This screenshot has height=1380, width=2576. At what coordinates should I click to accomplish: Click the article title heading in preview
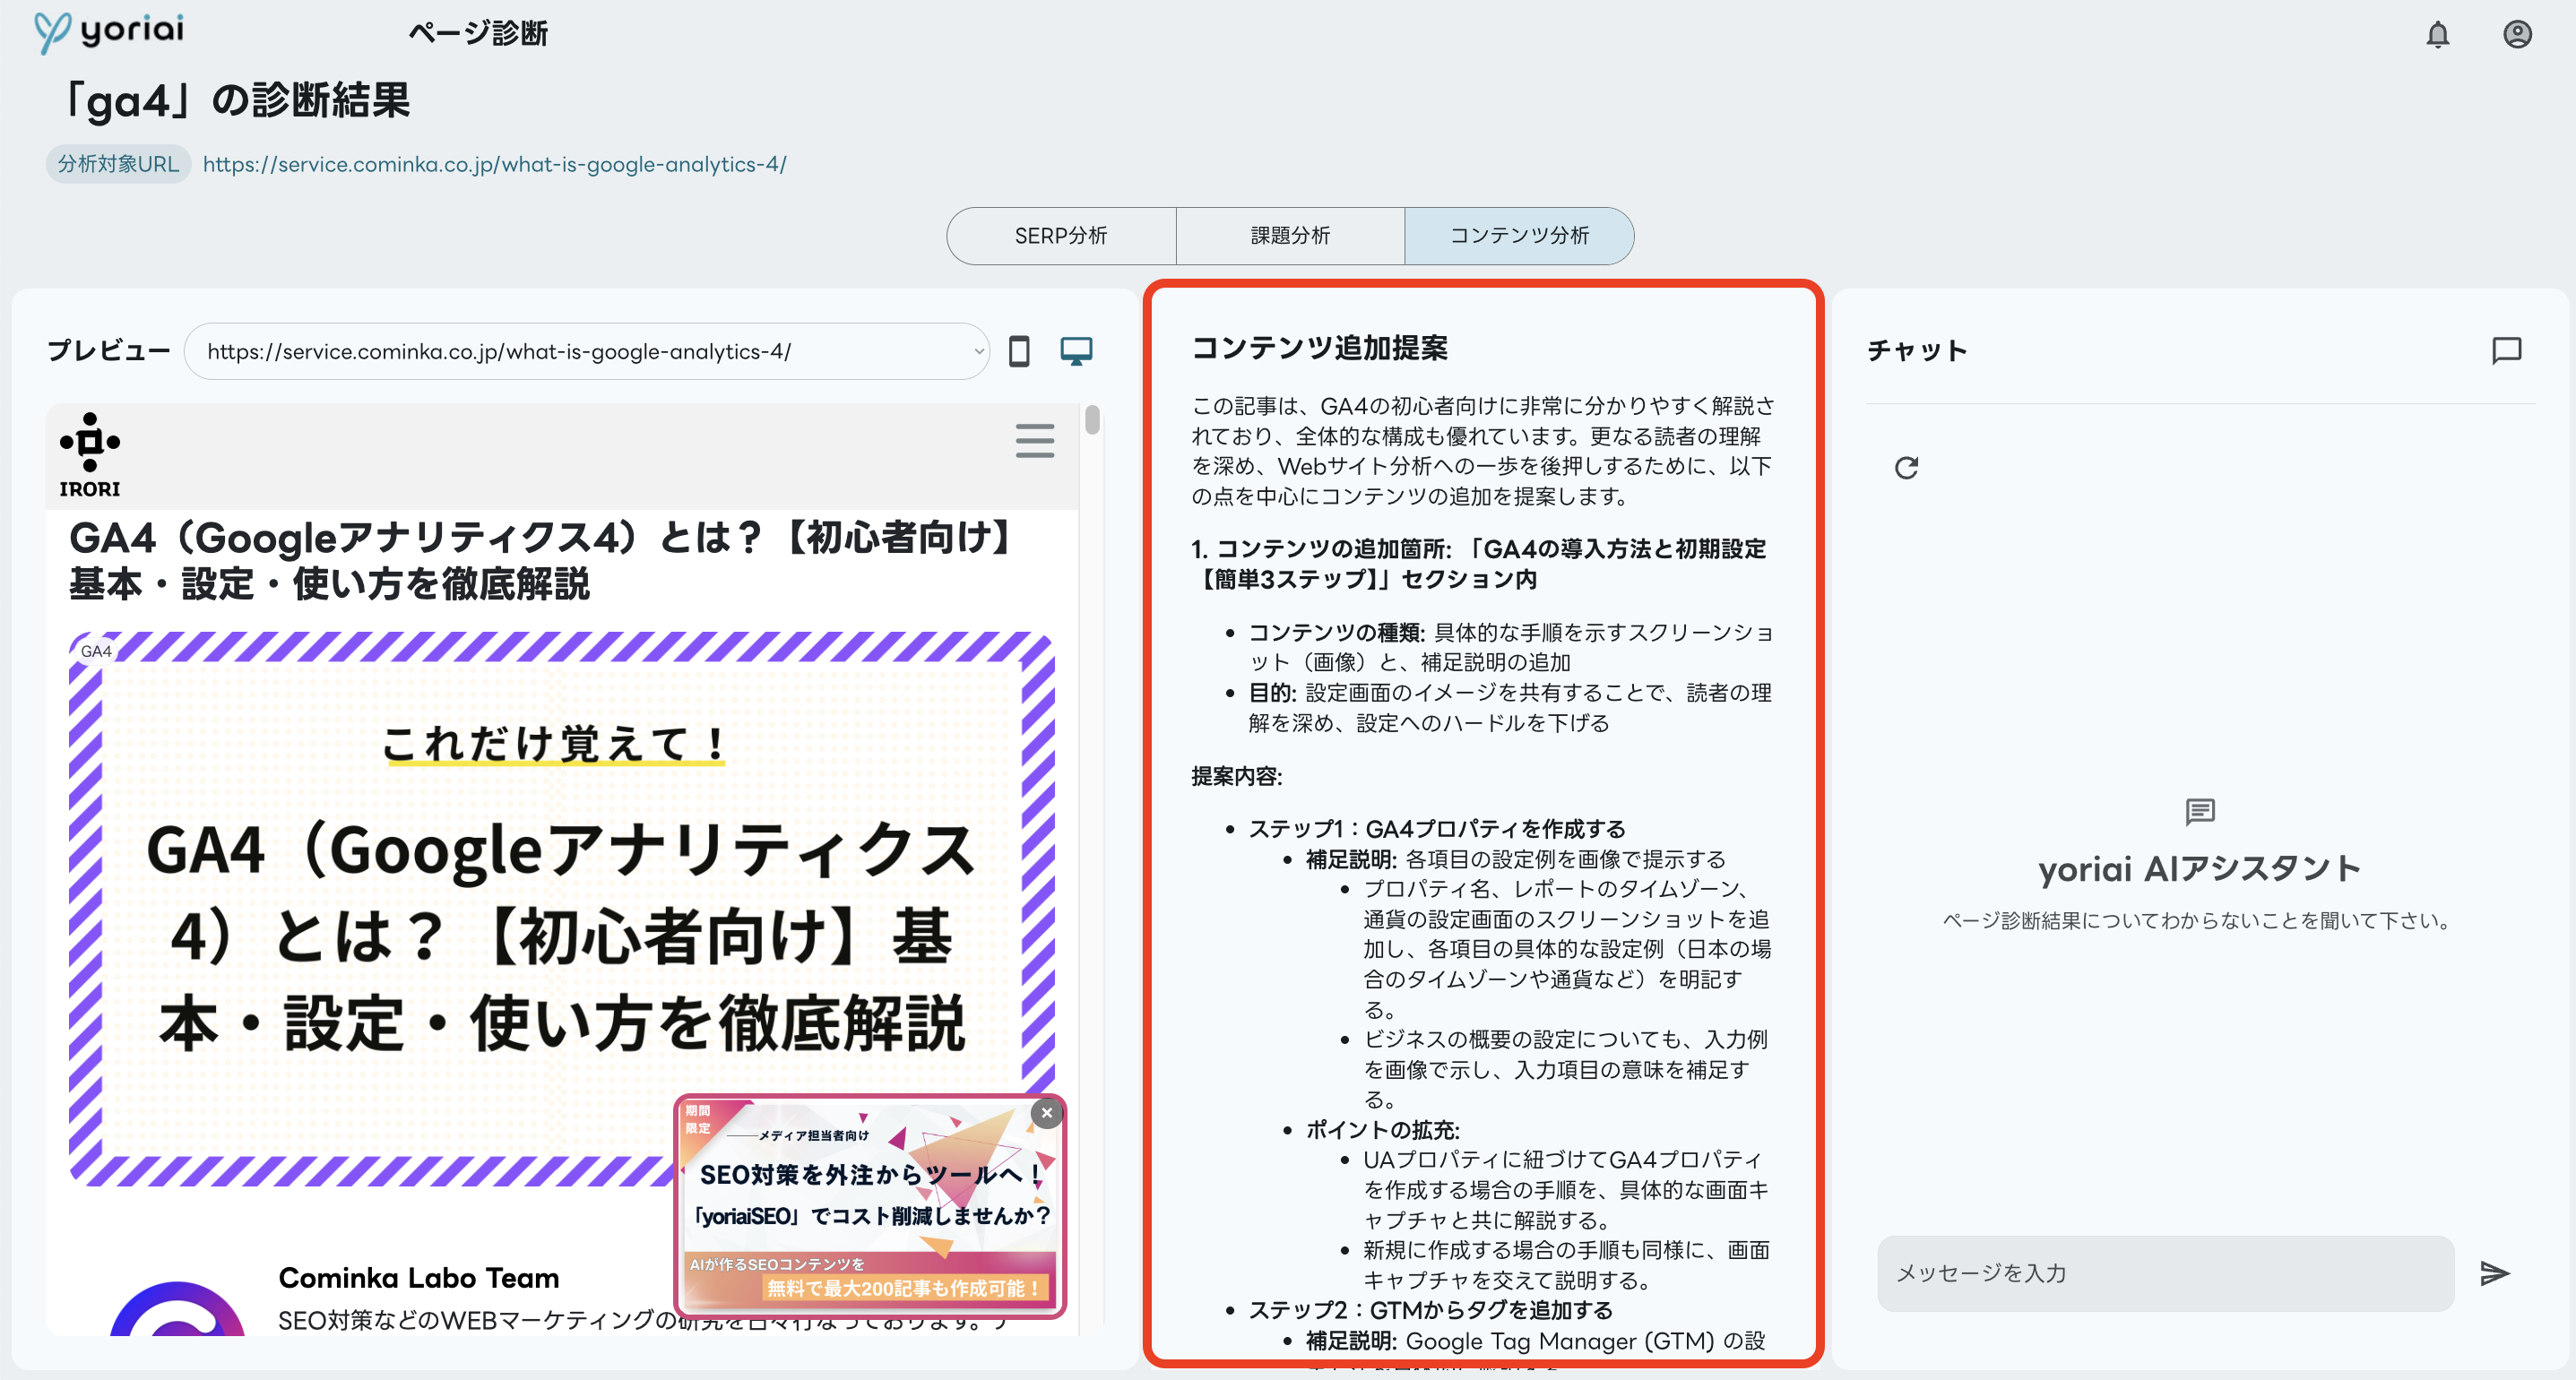pos(545,560)
